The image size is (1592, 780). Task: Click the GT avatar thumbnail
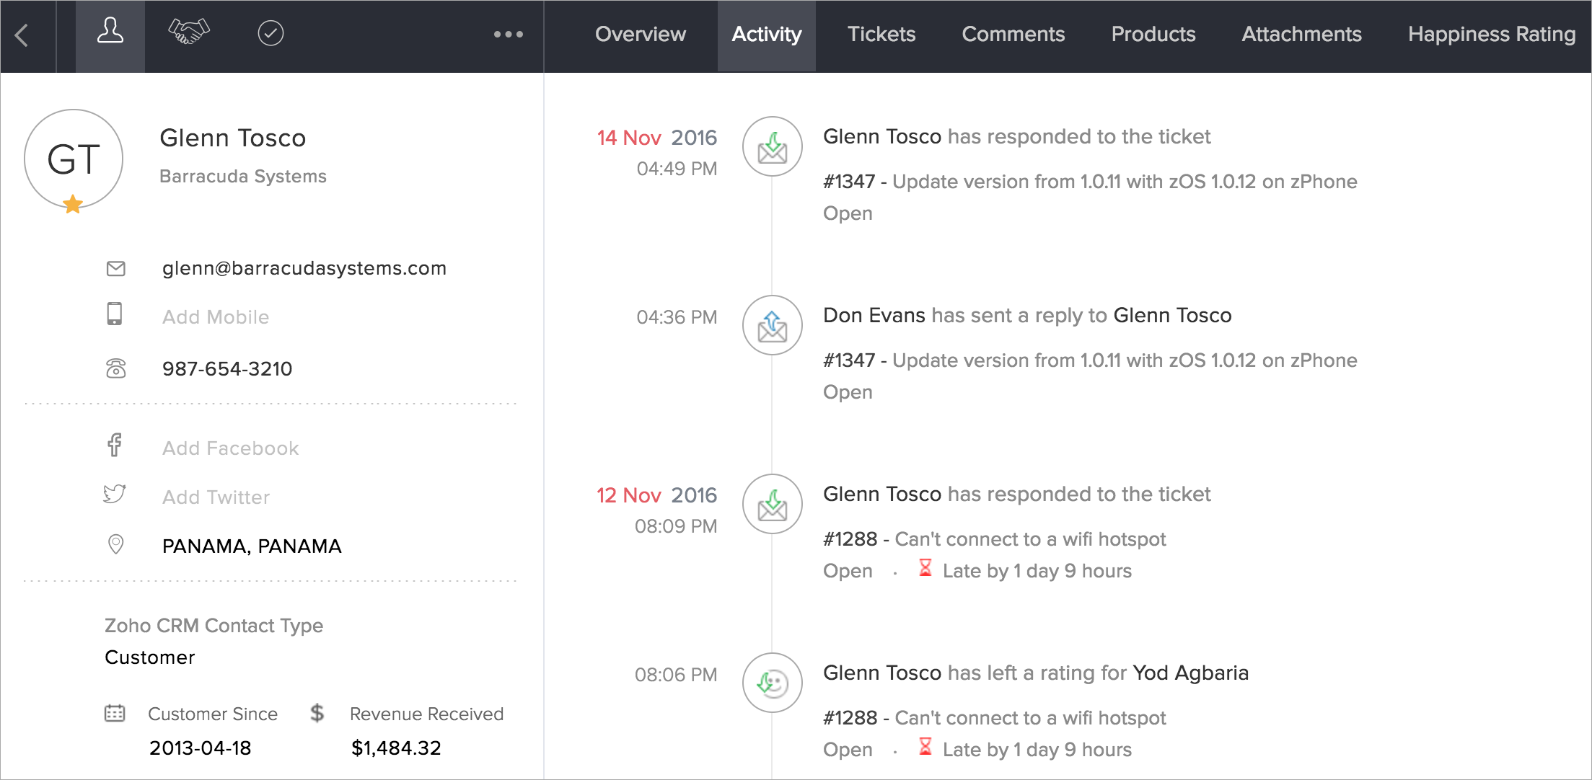(x=74, y=159)
